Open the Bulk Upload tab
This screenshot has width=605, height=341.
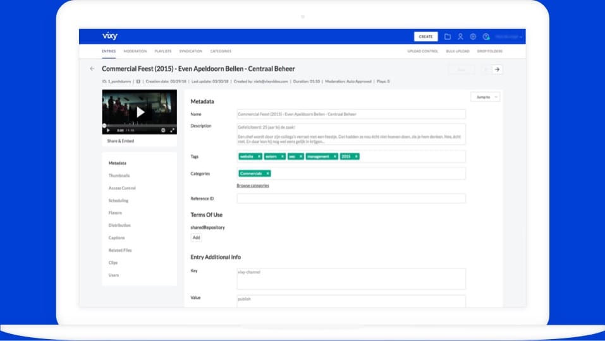pyautogui.click(x=458, y=51)
